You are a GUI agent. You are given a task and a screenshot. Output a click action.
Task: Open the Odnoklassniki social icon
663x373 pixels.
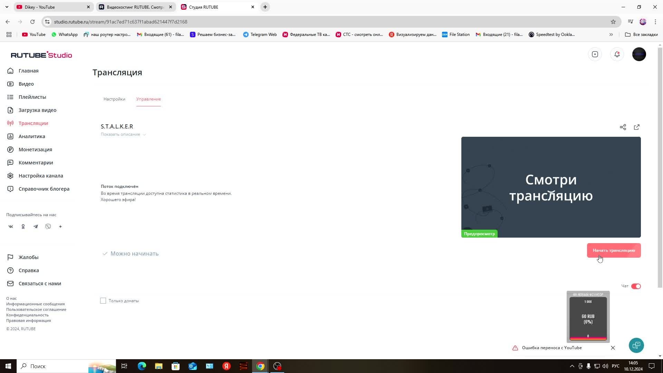click(x=23, y=227)
